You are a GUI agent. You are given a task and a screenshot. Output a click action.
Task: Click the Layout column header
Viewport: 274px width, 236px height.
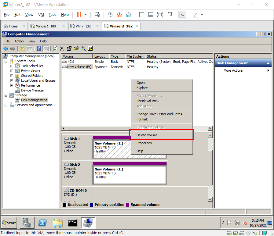point(101,56)
